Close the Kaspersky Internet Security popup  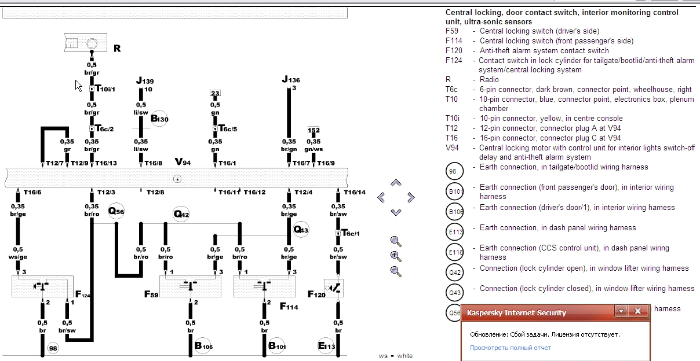pyautogui.click(x=638, y=312)
